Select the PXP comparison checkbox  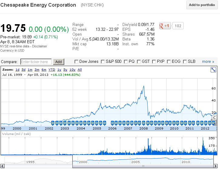154,62
